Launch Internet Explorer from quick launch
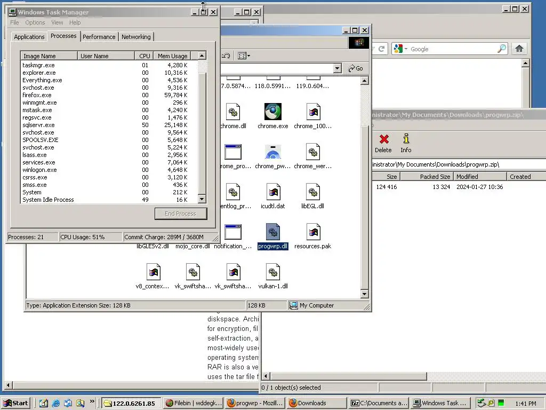The image size is (546, 410). click(55, 403)
